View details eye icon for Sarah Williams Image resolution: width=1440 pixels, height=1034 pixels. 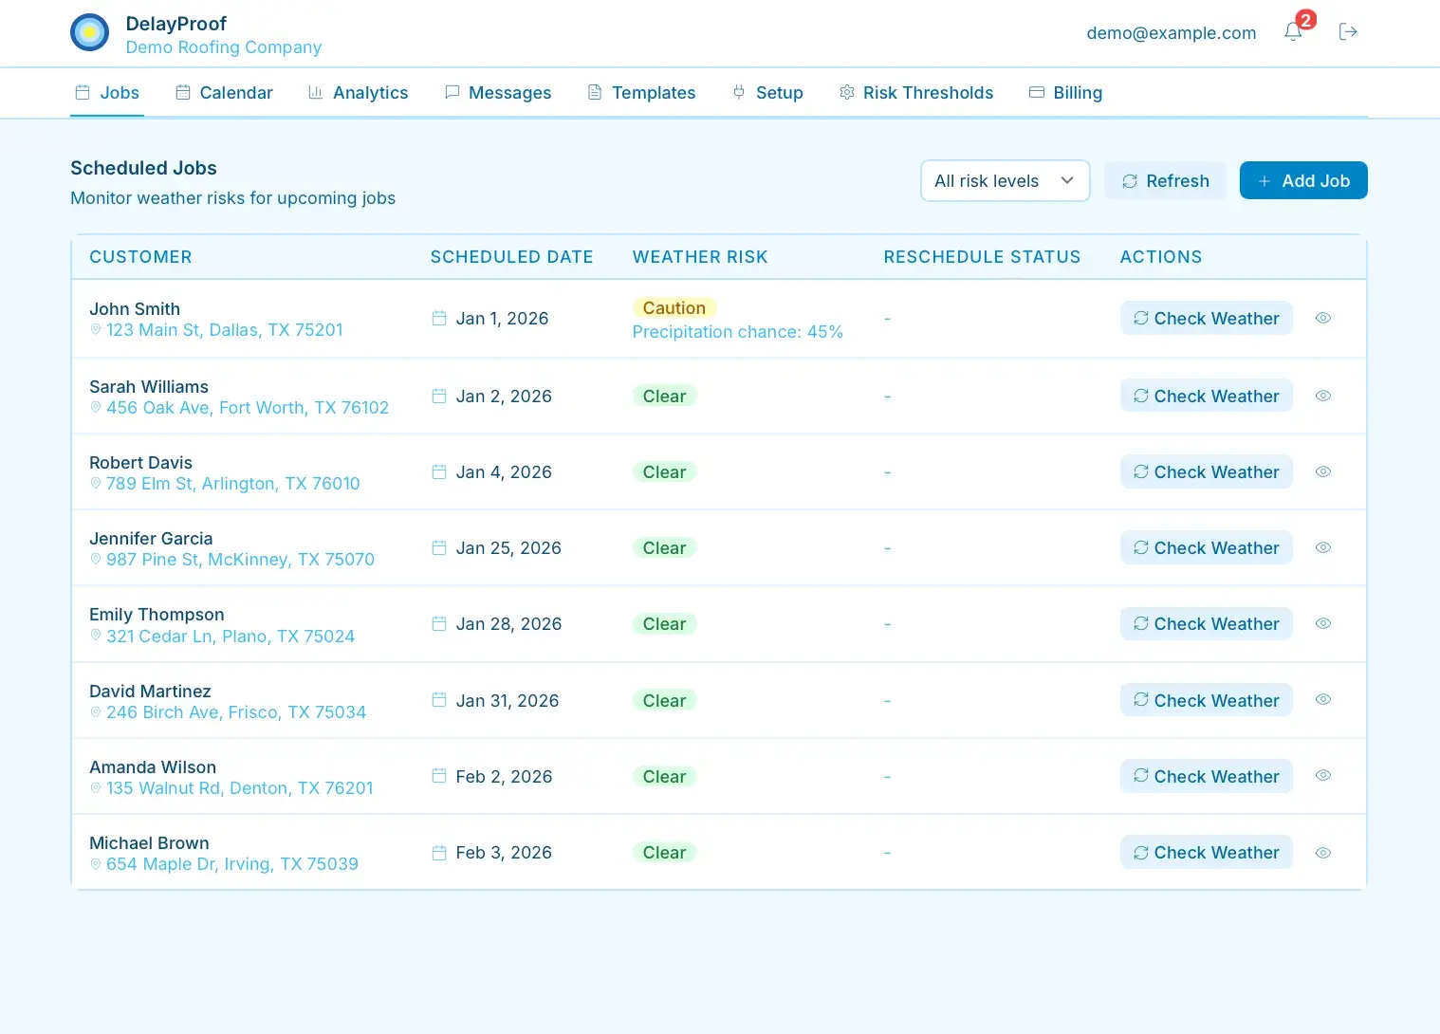click(x=1323, y=397)
